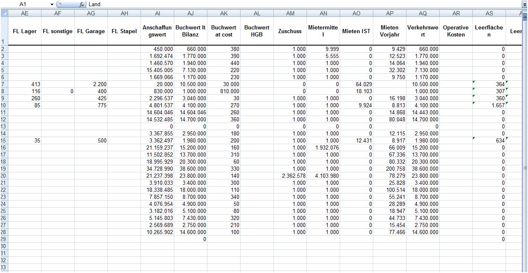The image size is (528, 273).
Task: Click the 'Anschaffungswert' header cell
Action: tap(157, 31)
